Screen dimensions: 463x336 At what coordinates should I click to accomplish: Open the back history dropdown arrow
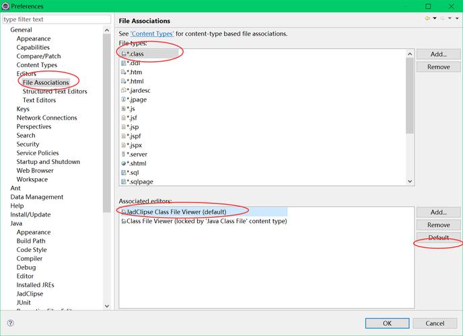[435, 18]
